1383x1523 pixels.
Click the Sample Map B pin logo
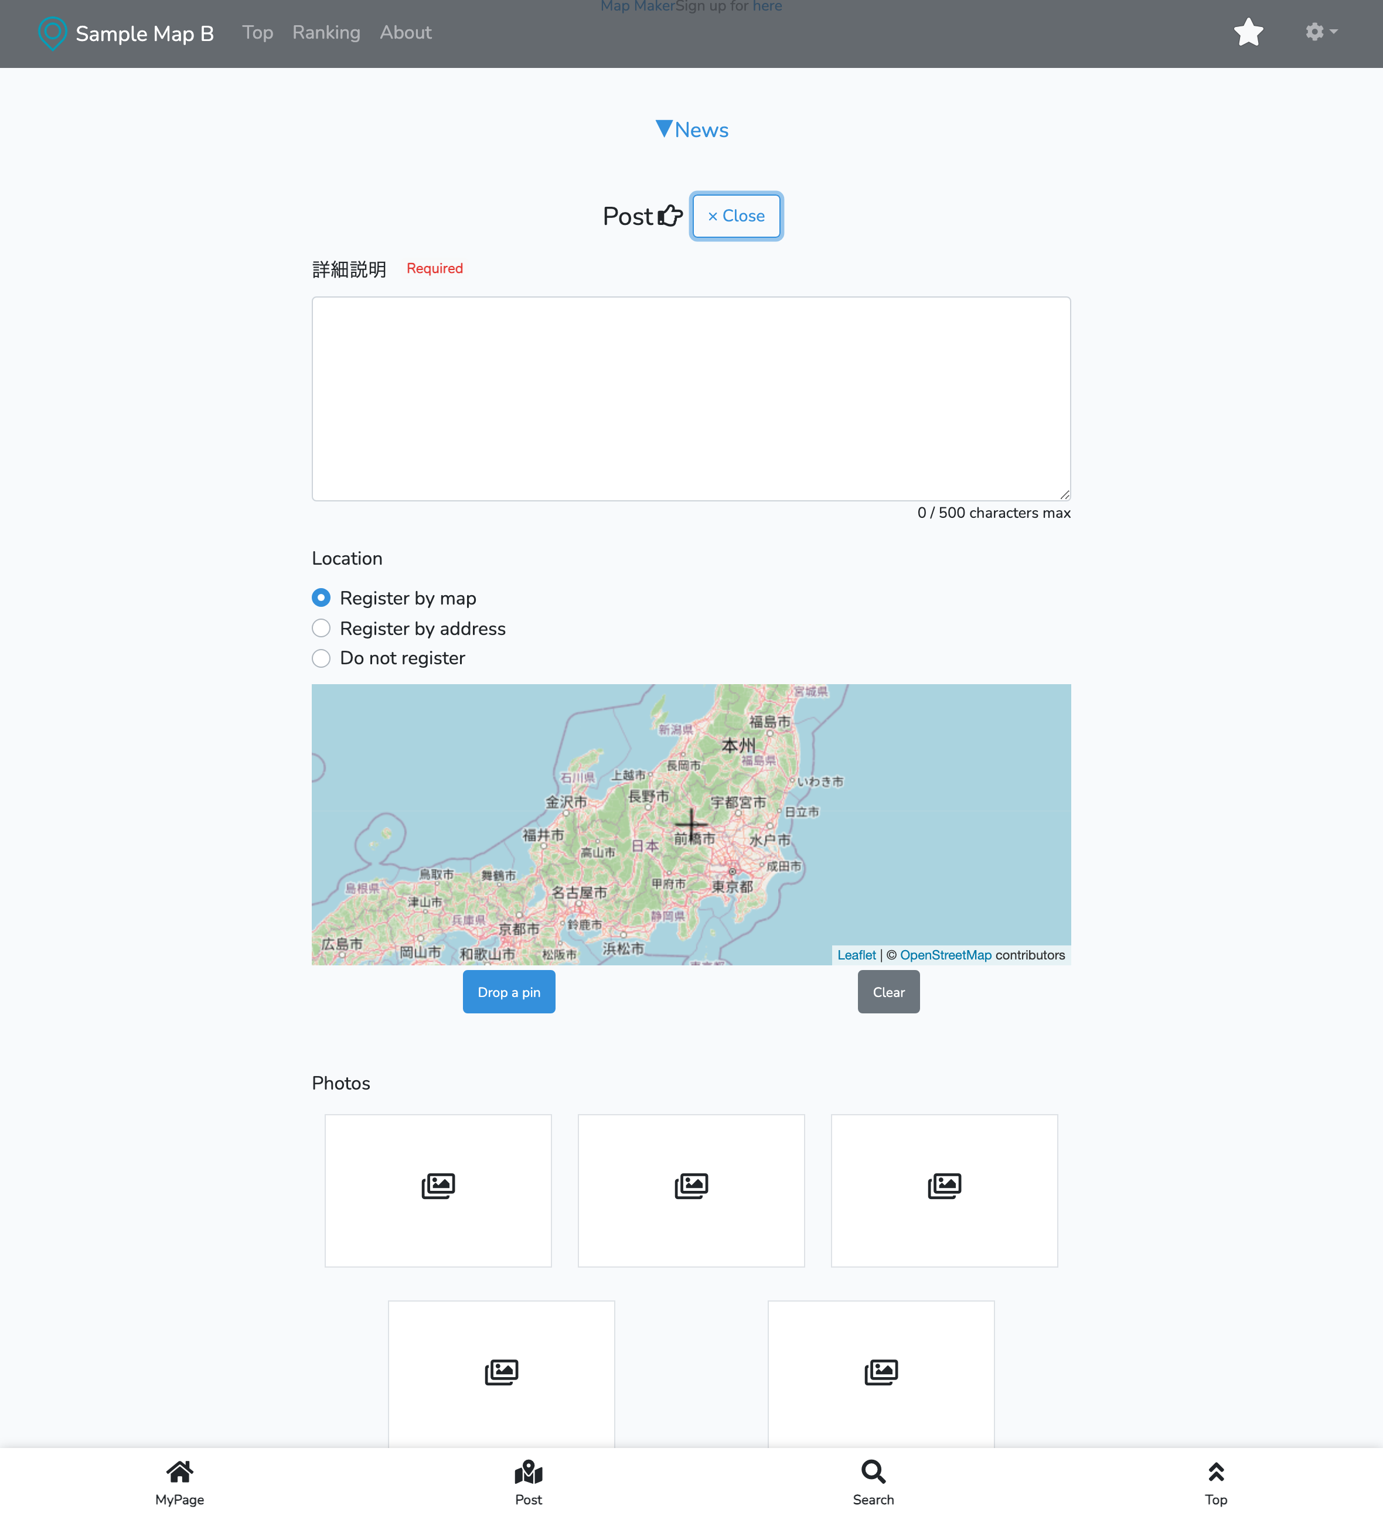(x=52, y=33)
